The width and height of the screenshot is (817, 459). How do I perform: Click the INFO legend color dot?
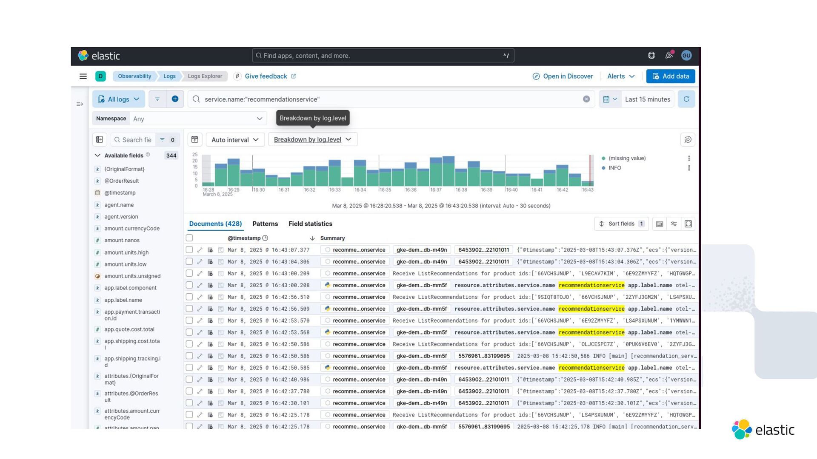point(603,168)
